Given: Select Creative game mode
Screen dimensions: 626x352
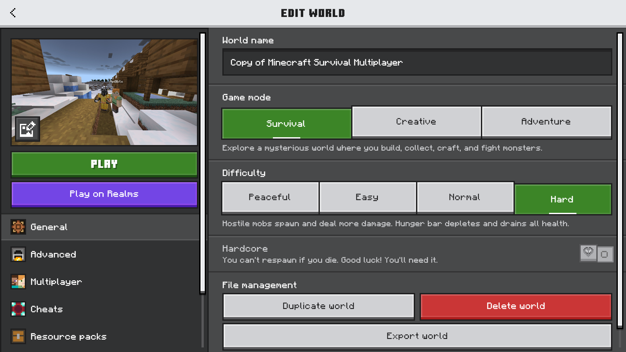Looking at the screenshot, I should click(416, 122).
